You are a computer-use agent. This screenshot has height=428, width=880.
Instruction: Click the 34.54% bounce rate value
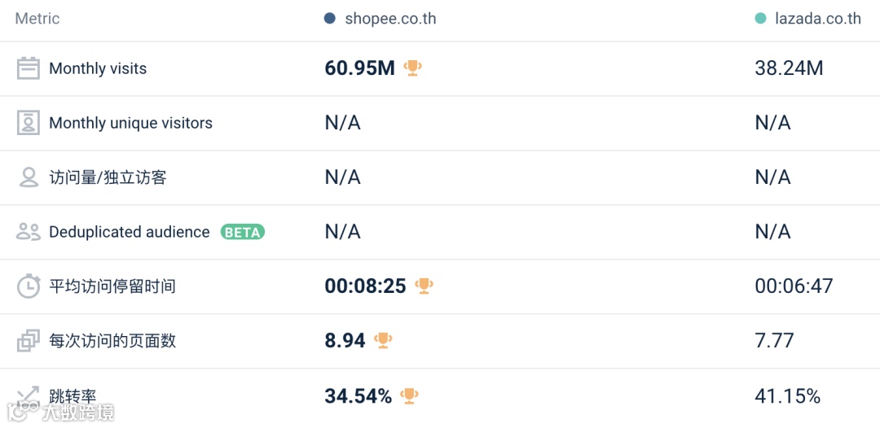click(358, 396)
